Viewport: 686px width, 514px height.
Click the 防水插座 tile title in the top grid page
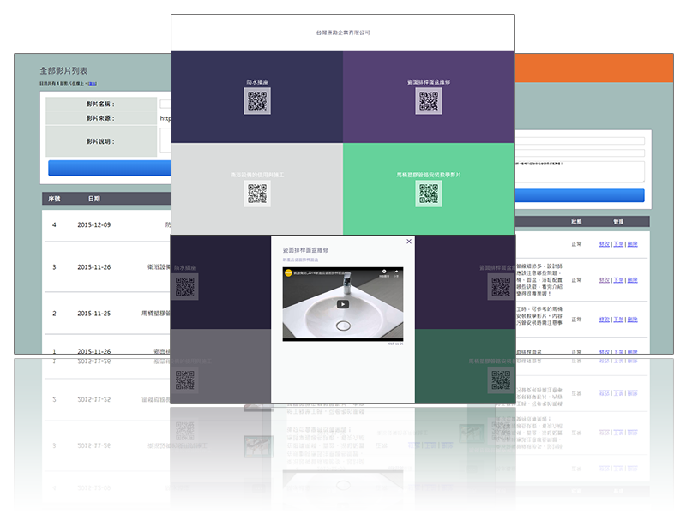257,81
